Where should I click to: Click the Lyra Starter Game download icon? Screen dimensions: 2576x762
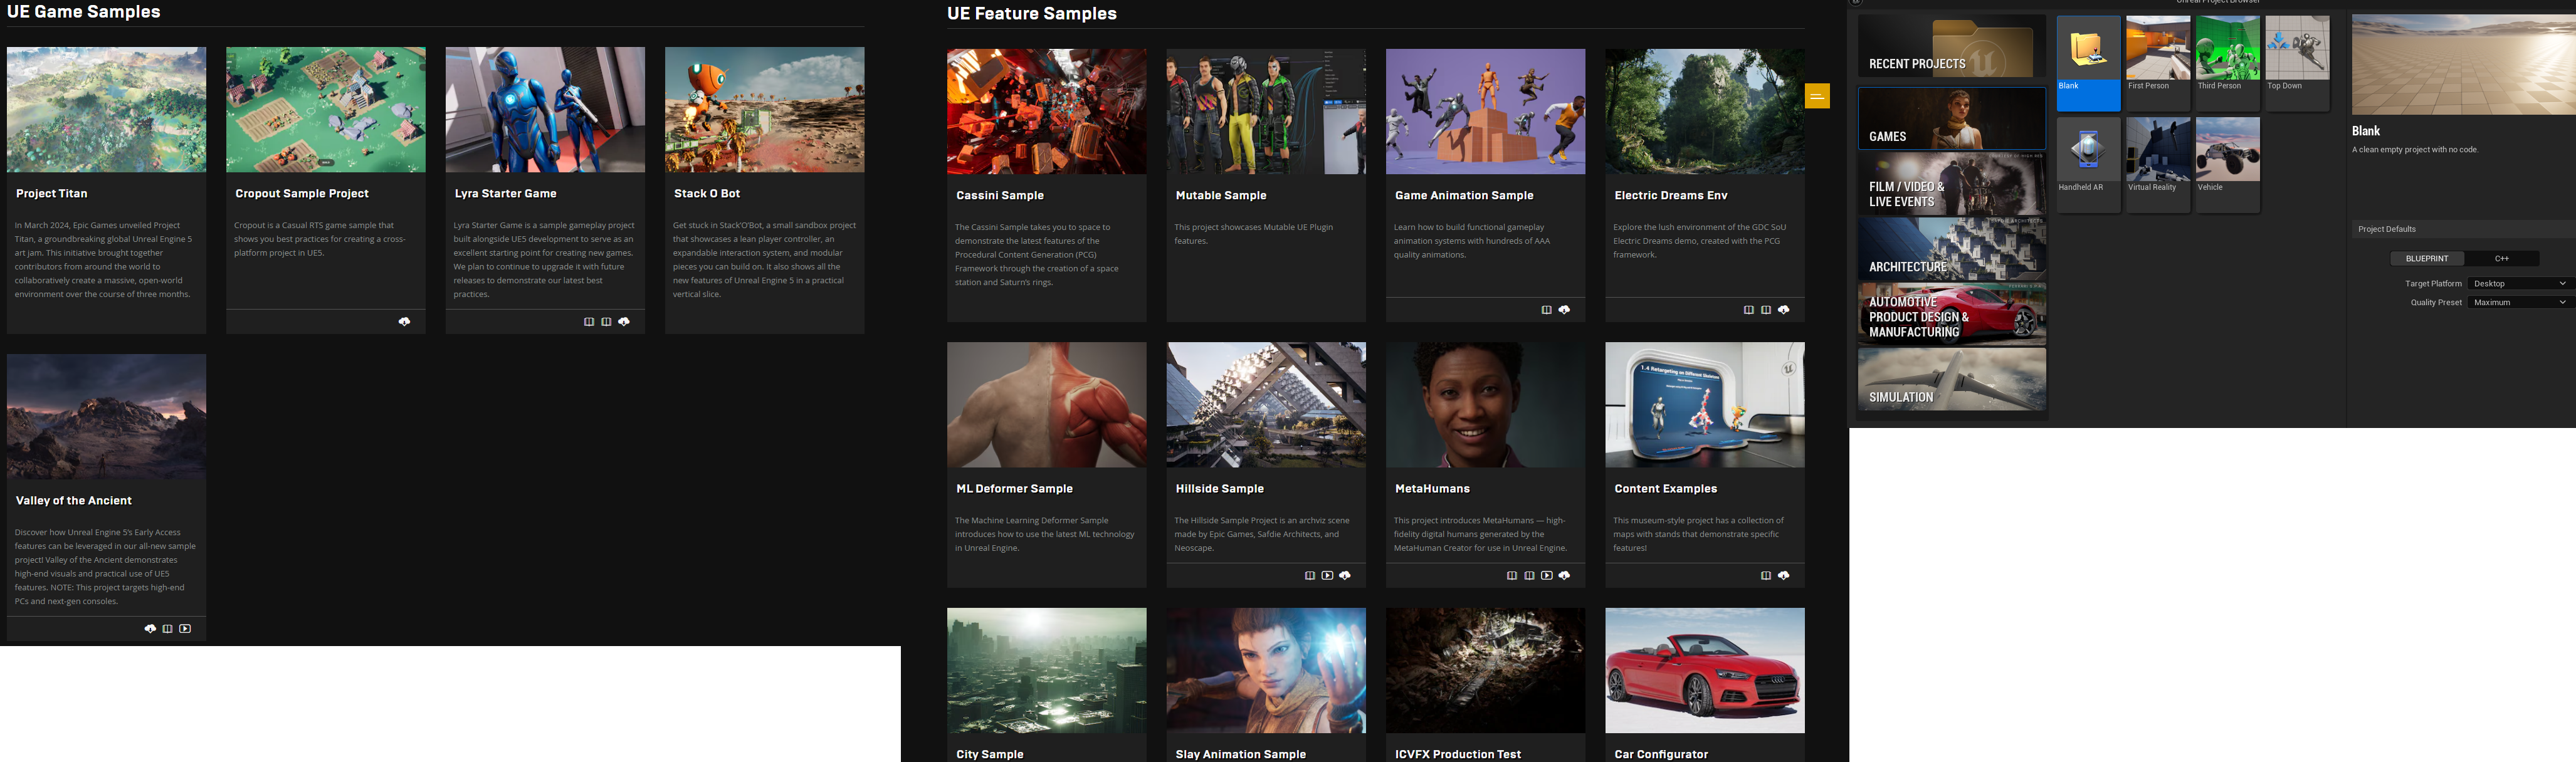coord(624,321)
